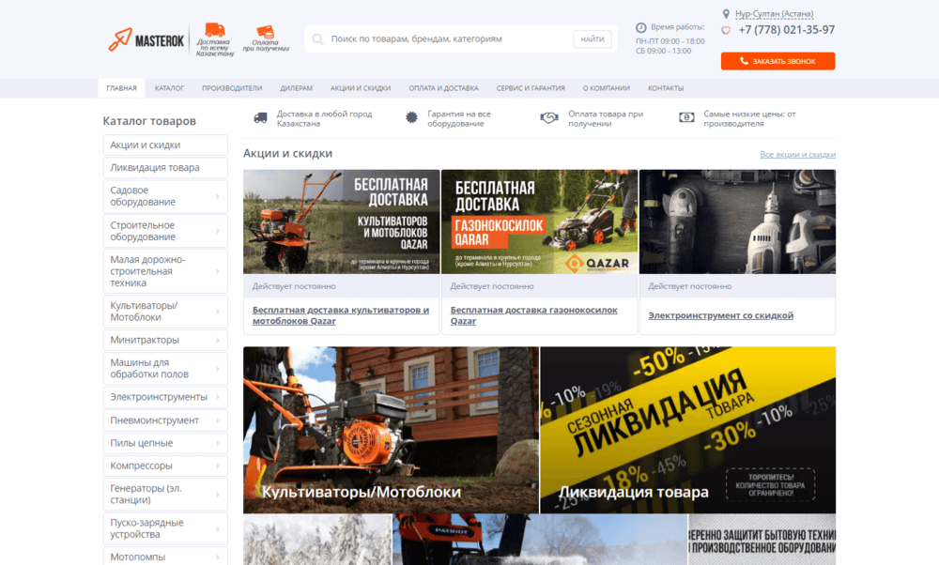This screenshot has height=565, width=939.
Task: Expand Пуско-зарядные устройства arrow
Action: click(218, 528)
